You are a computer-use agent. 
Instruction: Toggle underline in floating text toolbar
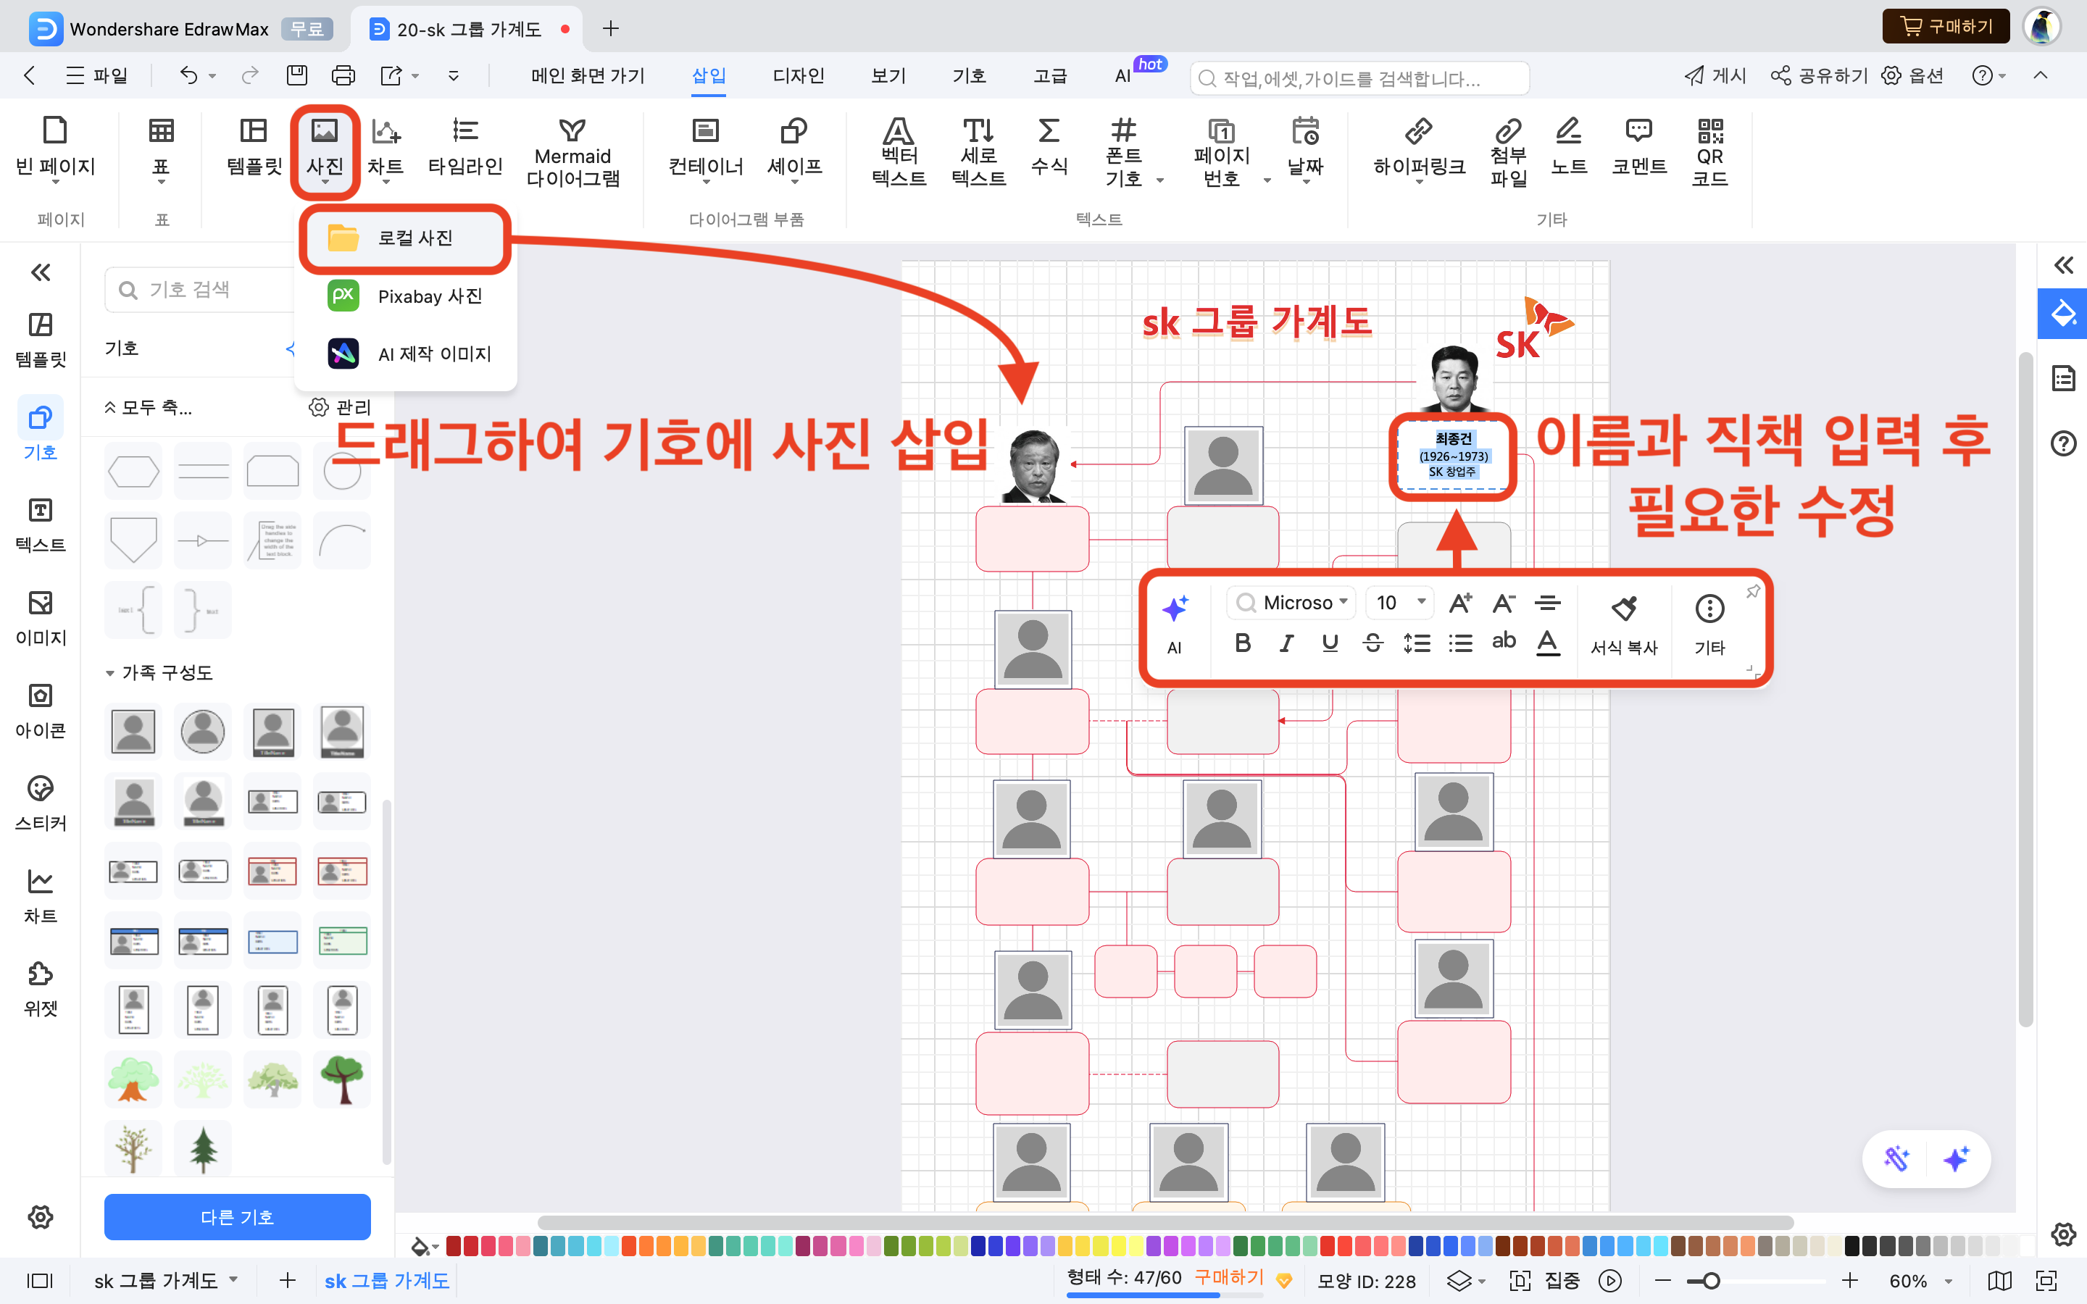(1329, 643)
